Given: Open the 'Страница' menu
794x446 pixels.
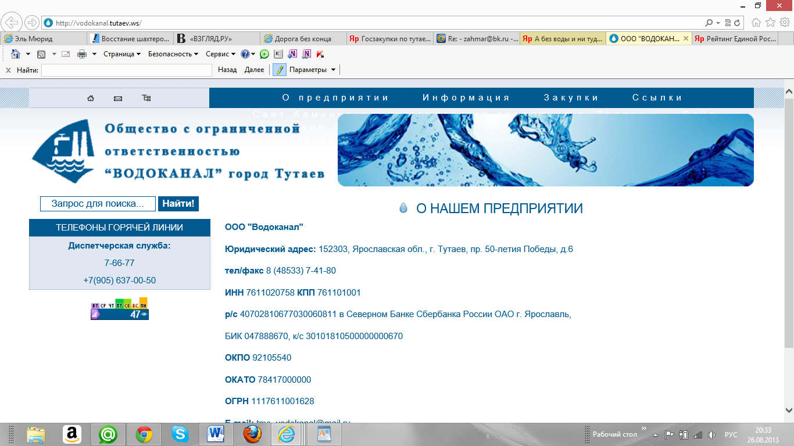Looking at the screenshot, I should coord(122,54).
